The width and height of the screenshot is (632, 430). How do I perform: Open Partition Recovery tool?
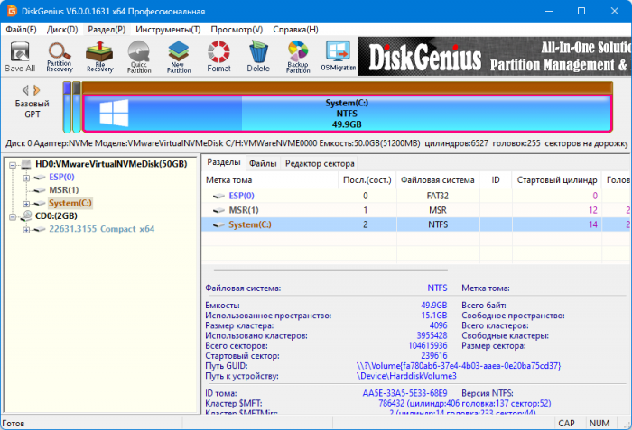point(60,57)
